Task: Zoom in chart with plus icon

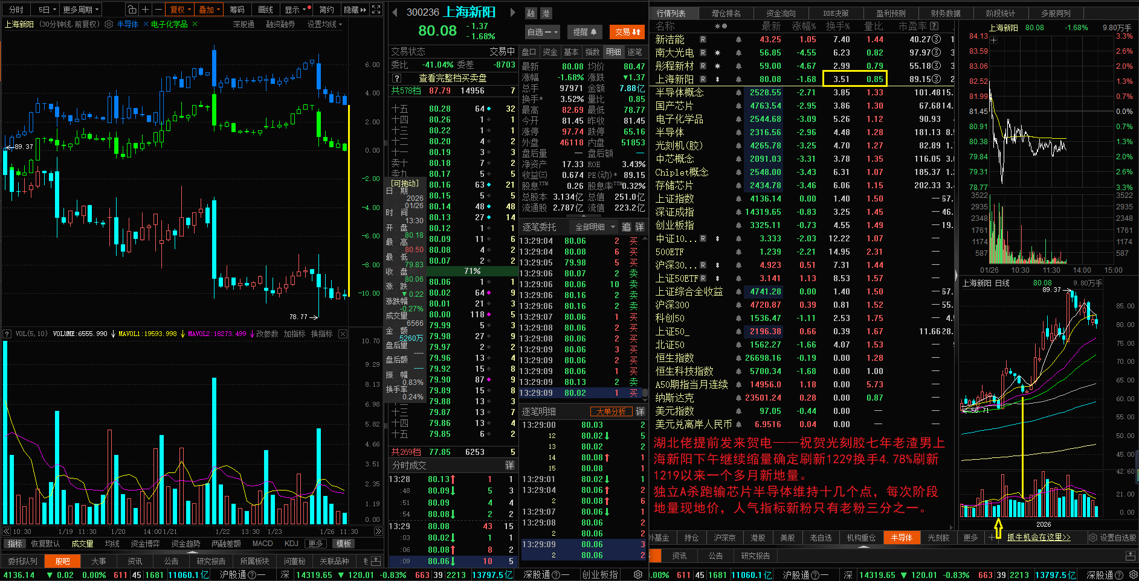Action: click(x=145, y=10)
